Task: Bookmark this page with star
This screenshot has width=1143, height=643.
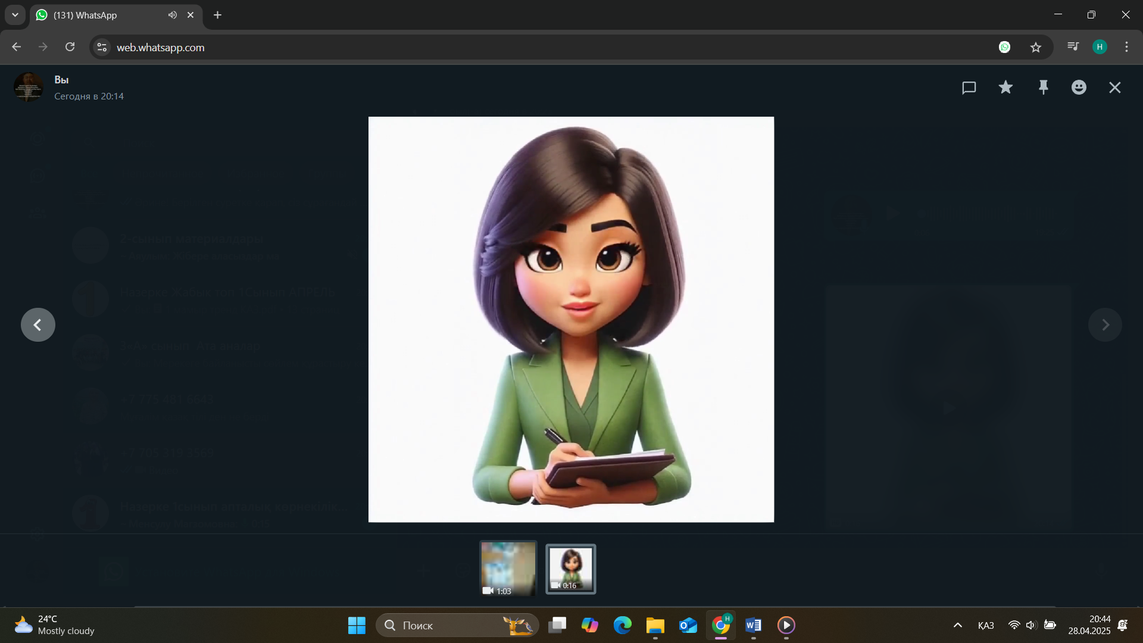Action: (x=1036, y=47)
